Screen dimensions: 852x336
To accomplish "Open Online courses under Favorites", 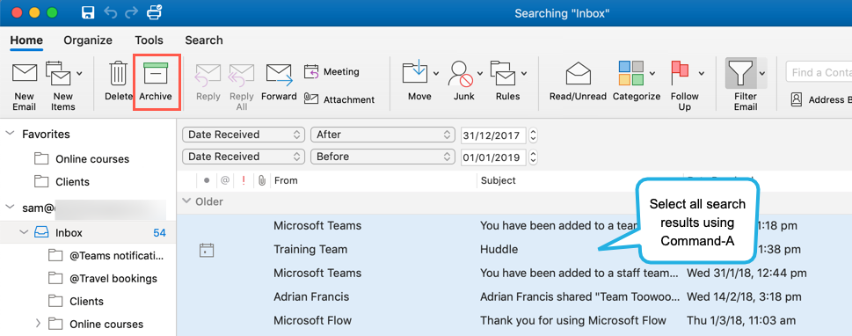I will [x=82, y=159].
